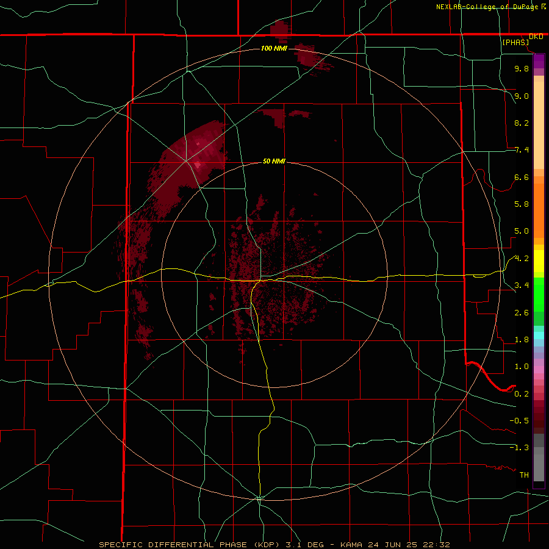Image resolution: width=549 pixels, height=549 pixels.
Task: Click the 50 NMI range ring label
Action: 274,162
